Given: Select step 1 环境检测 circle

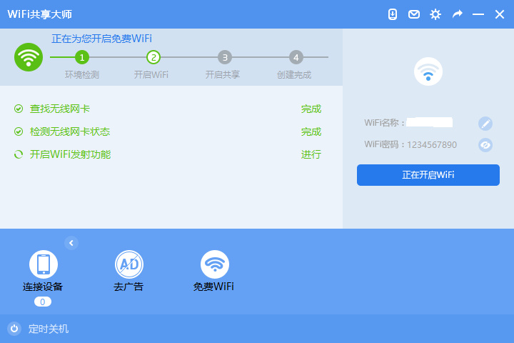Looking at the screenshot, I should [82, 57].
